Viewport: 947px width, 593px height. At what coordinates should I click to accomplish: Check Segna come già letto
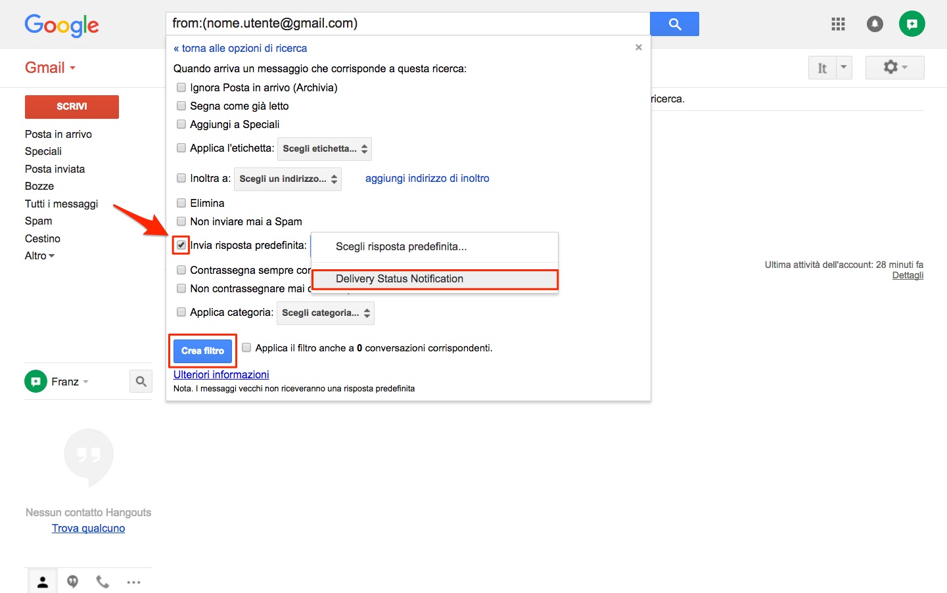181,106
